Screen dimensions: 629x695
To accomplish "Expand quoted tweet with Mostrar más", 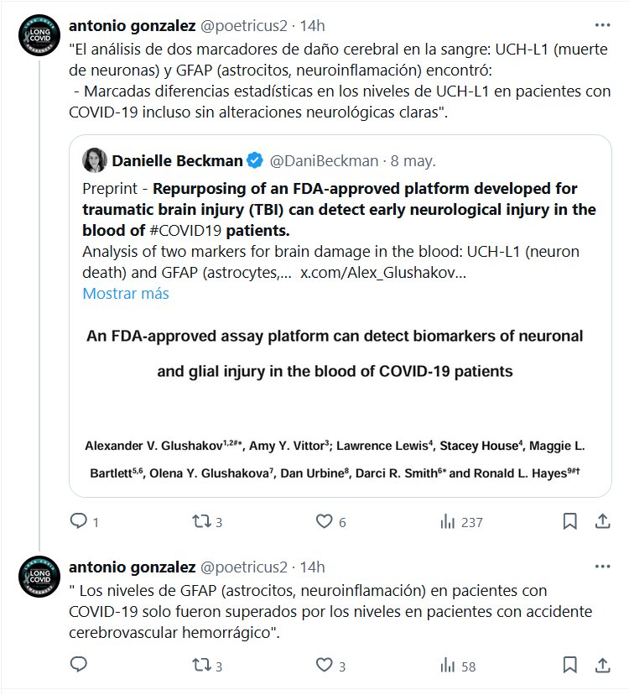I will (126, 294).
